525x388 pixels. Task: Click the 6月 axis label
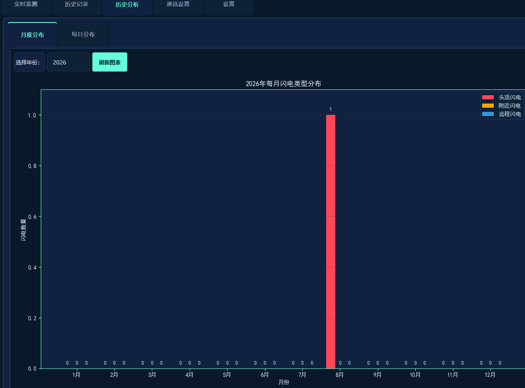pos(265,375)
